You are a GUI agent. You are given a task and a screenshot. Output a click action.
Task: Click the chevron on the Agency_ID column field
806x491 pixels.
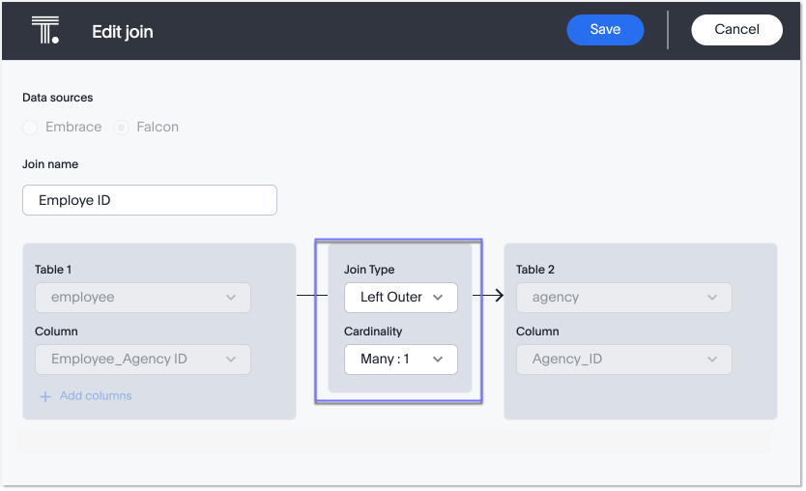tap(712, 360)
